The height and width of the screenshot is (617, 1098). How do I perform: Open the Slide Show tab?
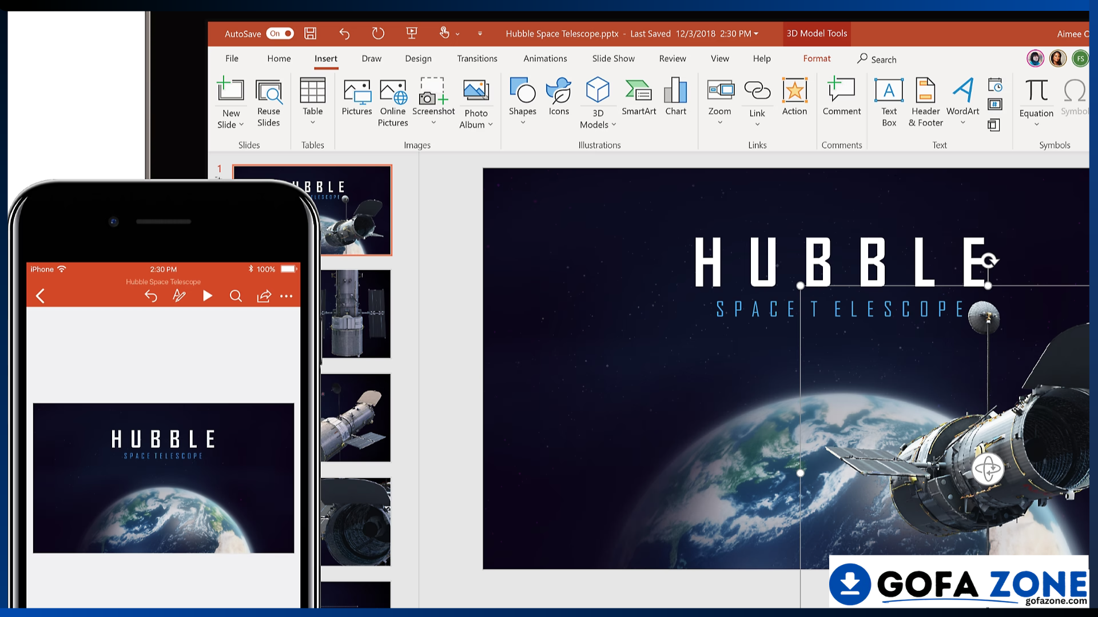613,58
